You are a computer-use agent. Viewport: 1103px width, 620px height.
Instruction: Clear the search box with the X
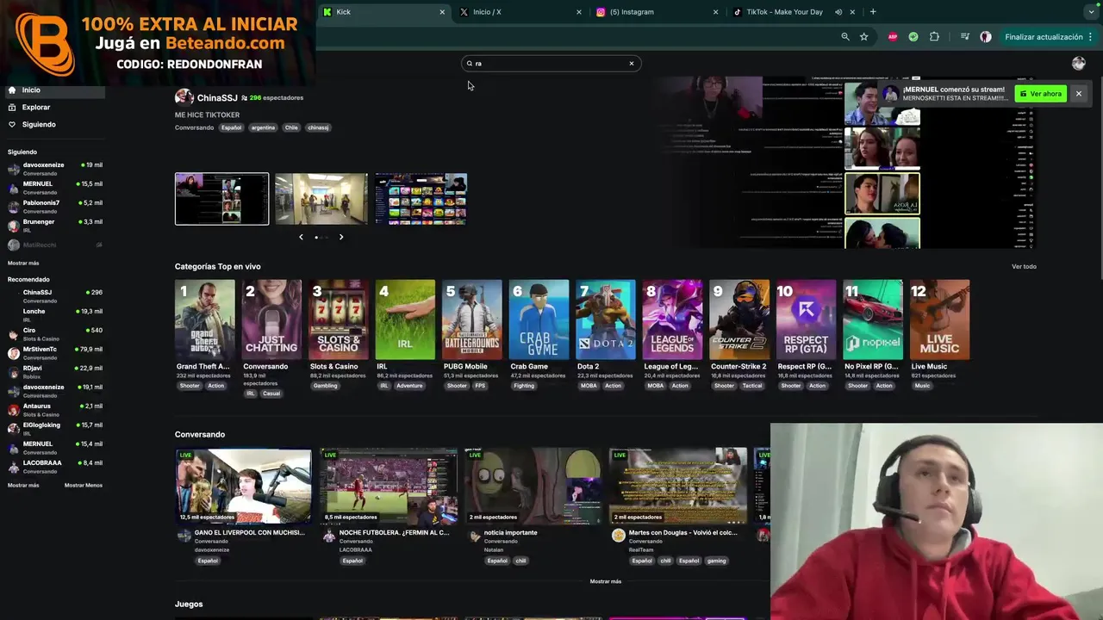631,63
